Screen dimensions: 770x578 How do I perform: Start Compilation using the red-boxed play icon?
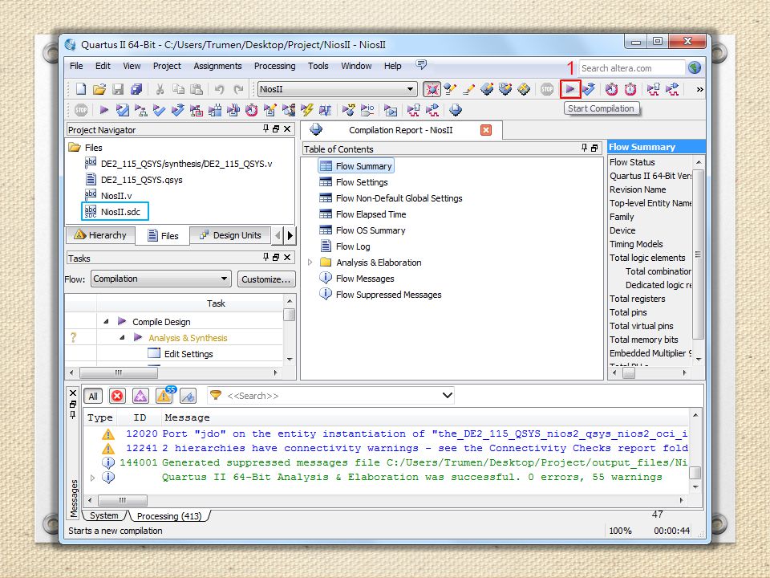click(570, 89)
